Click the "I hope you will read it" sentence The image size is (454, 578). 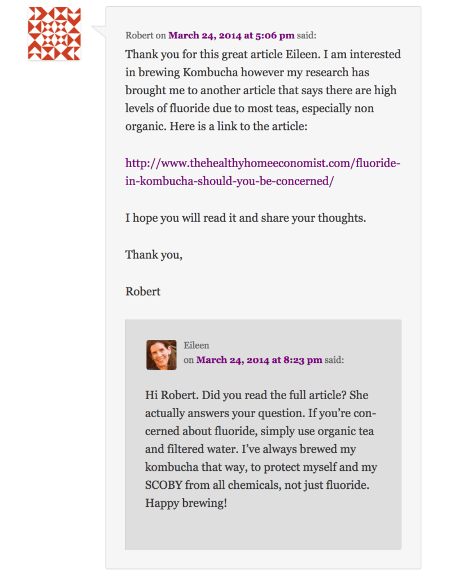point(246,218)
